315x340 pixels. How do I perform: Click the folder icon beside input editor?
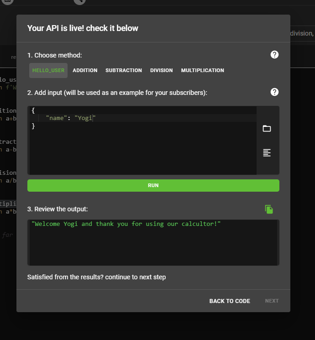[x=267, y=129]
